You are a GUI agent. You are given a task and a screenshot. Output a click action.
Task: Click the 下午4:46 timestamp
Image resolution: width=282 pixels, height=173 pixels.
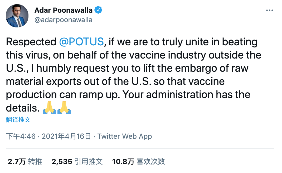21,136
